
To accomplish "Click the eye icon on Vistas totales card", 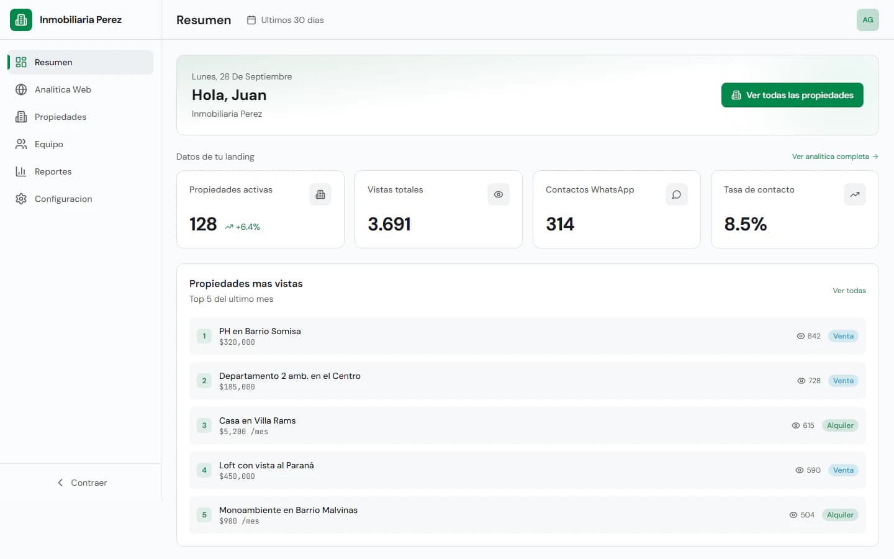I will coord(499,194).
